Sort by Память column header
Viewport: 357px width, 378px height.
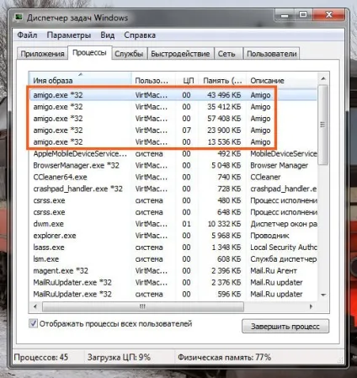(222, 81)
